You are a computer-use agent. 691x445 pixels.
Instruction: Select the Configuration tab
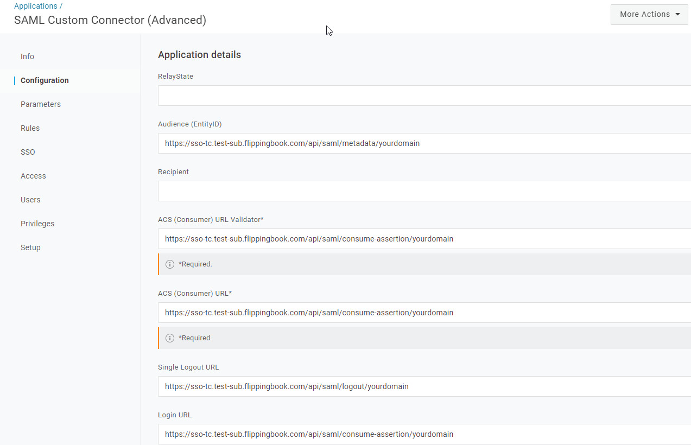click(x=45, y=80)
